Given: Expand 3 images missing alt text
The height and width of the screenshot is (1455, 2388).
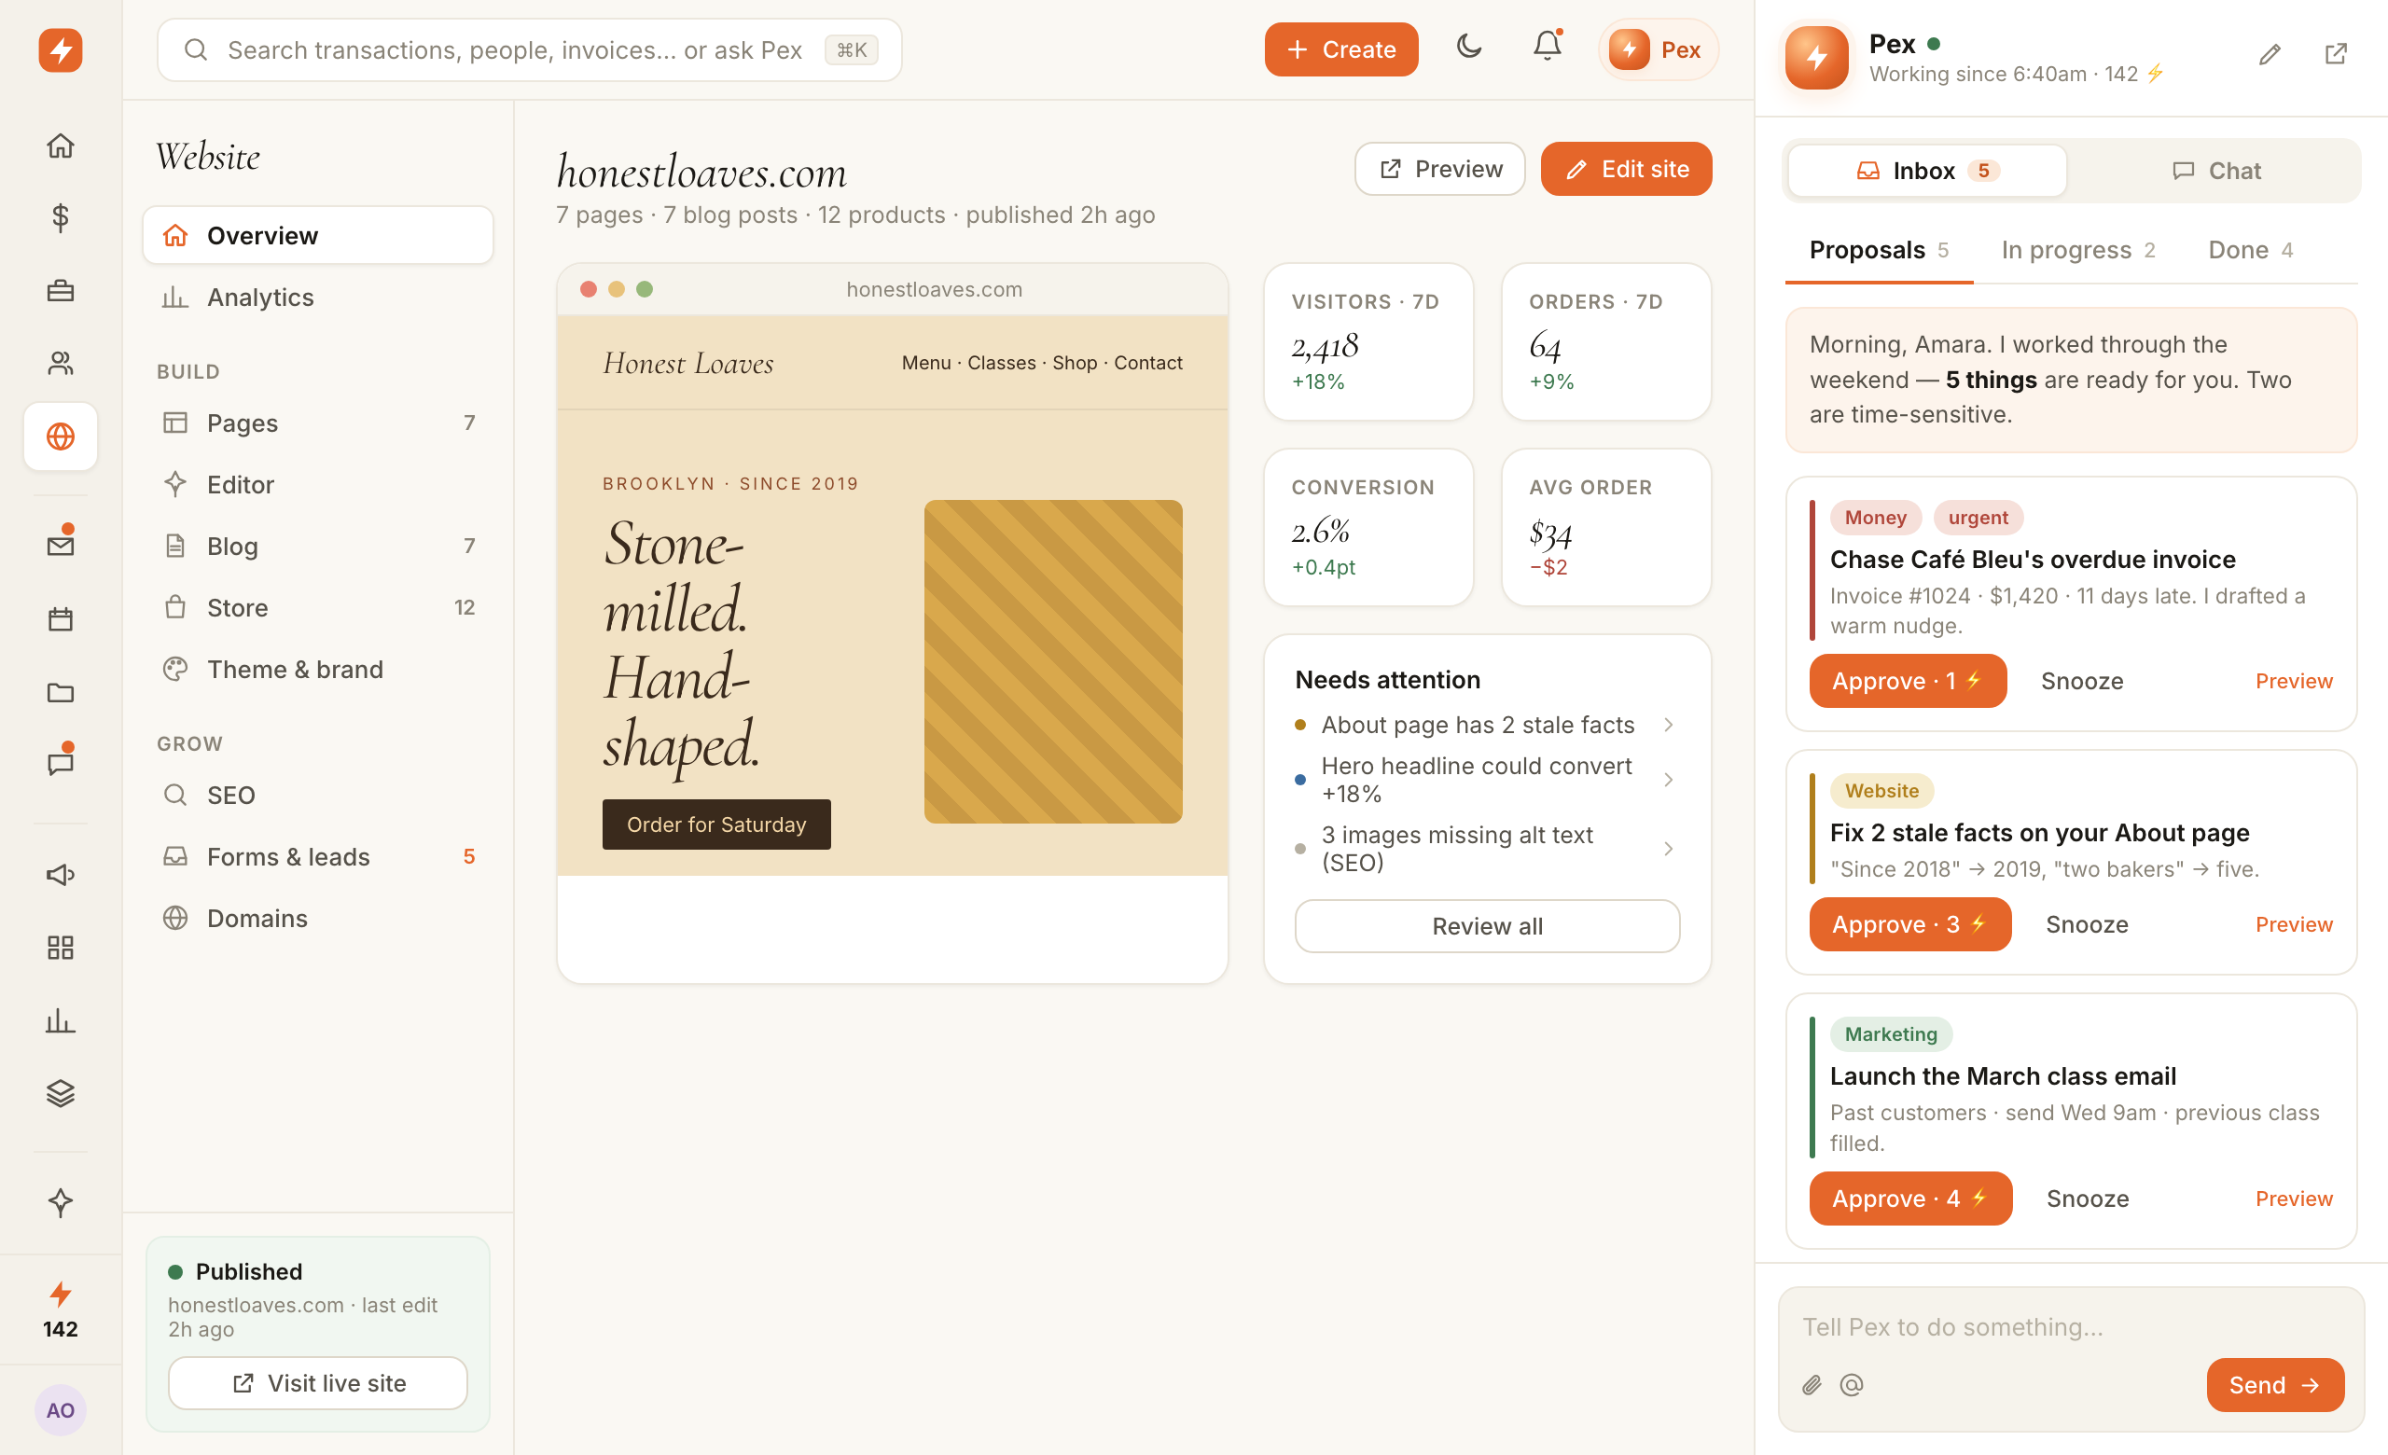Looking at the screenshot, I should [1487, 849].
